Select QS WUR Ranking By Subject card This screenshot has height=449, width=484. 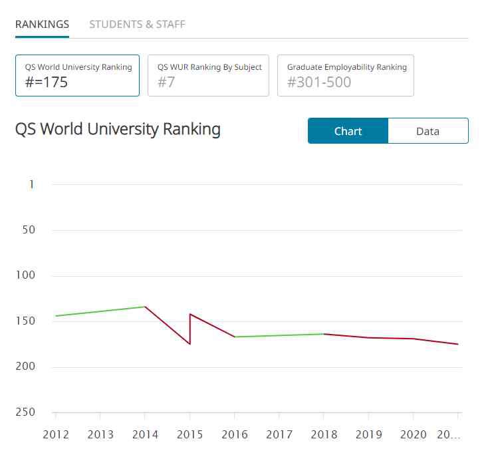[208, 76]
